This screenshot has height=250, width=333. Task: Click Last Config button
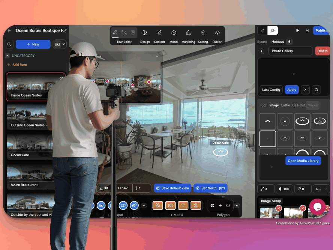click(271, 90)
